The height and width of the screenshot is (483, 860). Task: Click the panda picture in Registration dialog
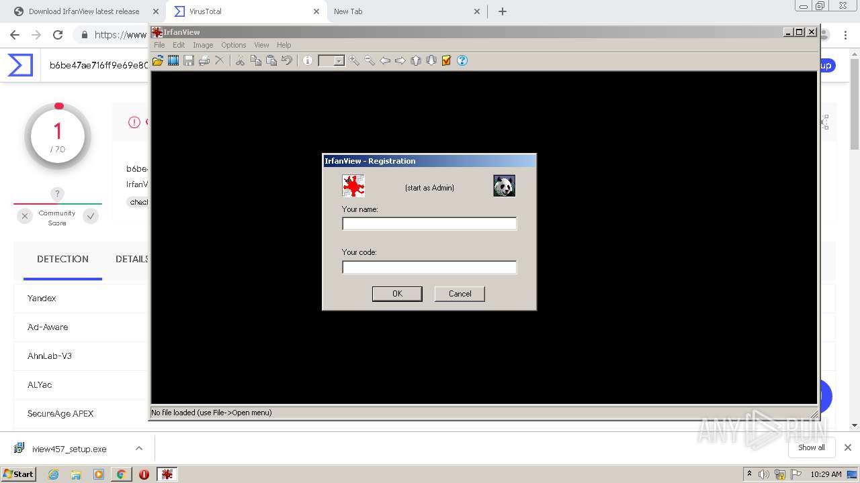click(505, 186)
